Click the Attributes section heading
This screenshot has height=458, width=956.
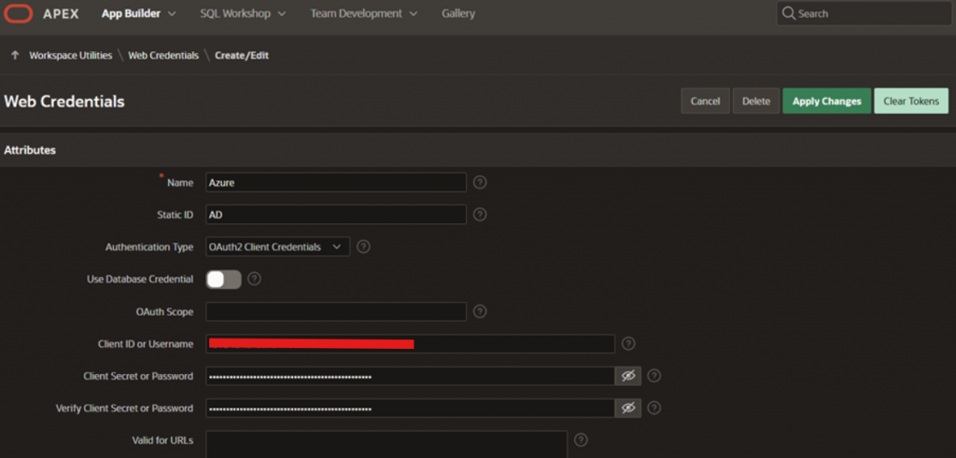tap(30, 150)
